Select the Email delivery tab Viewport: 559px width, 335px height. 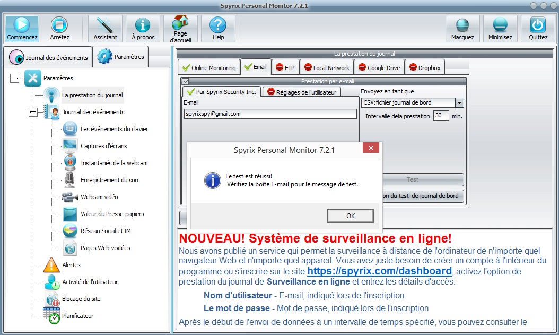pyautogui.click(x=256, y=67)
